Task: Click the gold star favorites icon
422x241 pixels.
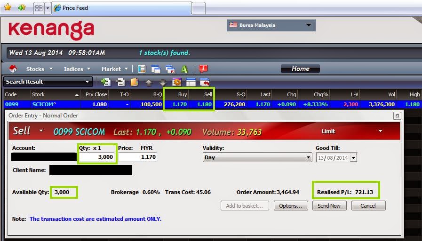Action: point(8,7)
